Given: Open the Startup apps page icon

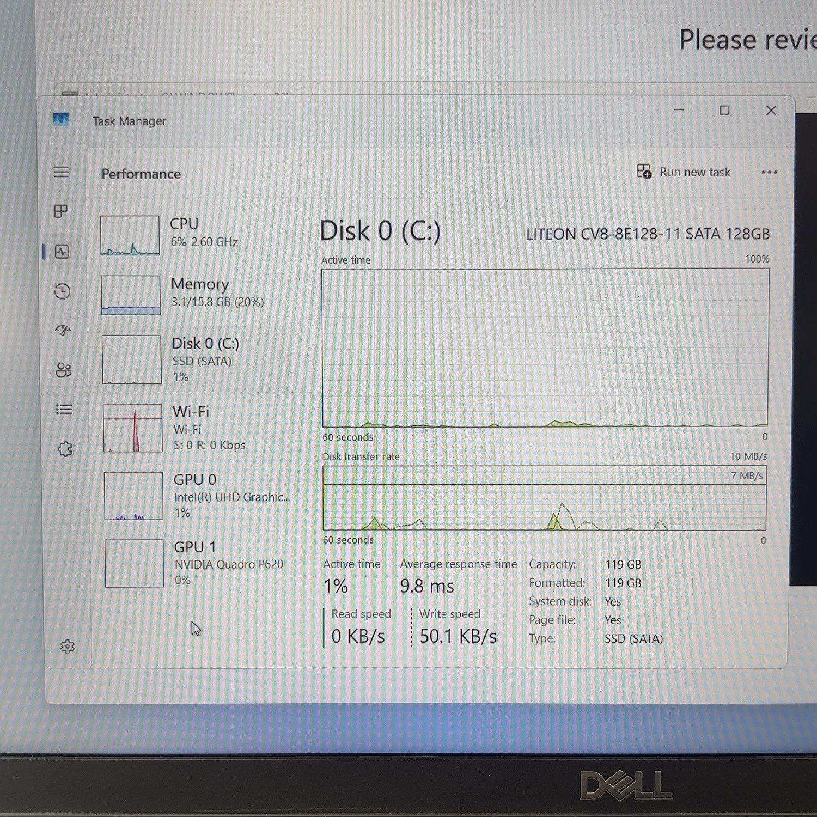Looking at the screenshot, I should (63, 330).
